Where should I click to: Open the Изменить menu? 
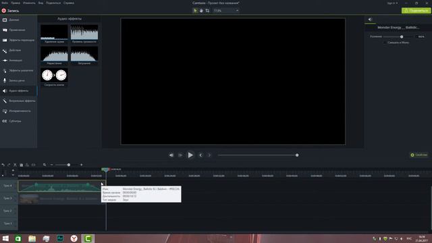[x=29, y=3]
